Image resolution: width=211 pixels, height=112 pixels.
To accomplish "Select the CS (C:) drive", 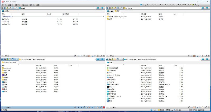I will coord(6,19).
